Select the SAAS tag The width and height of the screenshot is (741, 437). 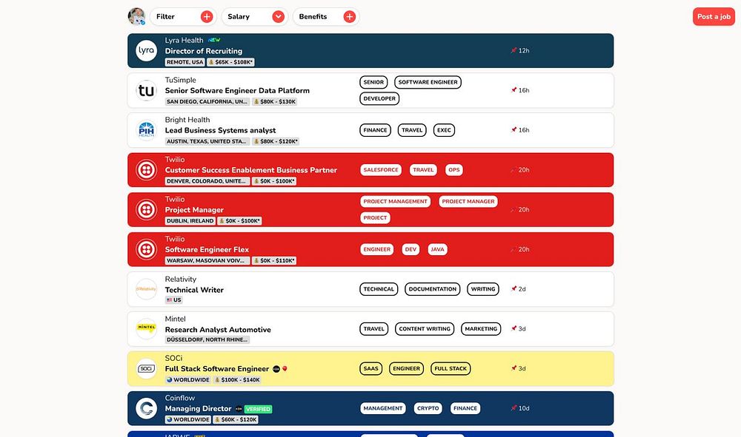pyautogui.click(x=371, y=369)
